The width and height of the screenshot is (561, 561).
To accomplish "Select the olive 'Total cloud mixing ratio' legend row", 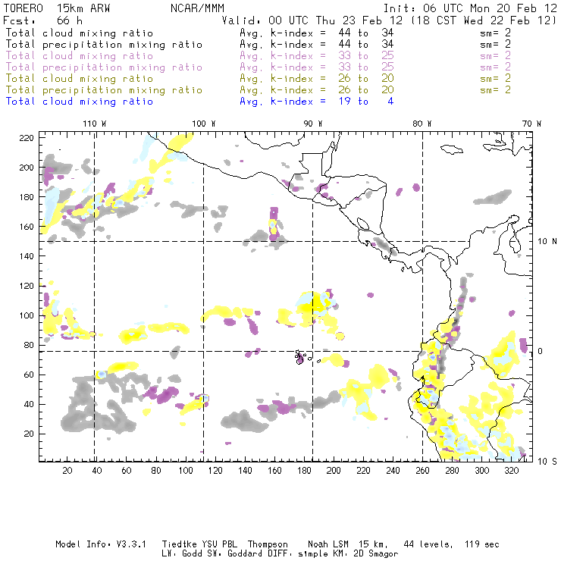I will point(258,79).
